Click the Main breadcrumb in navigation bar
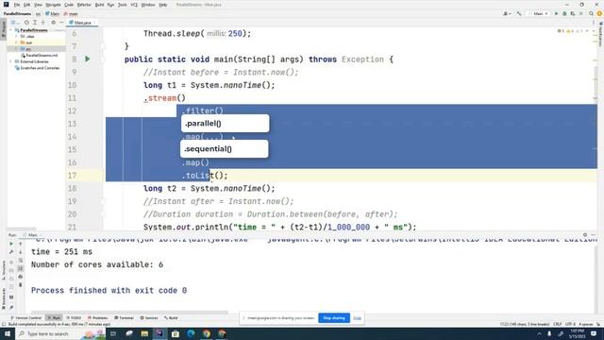This screenshot has width=604, height=340. 53,13
